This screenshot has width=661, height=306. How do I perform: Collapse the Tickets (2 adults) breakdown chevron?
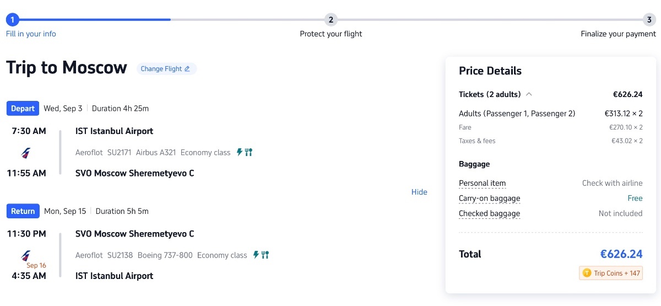(x=529, y=94)
